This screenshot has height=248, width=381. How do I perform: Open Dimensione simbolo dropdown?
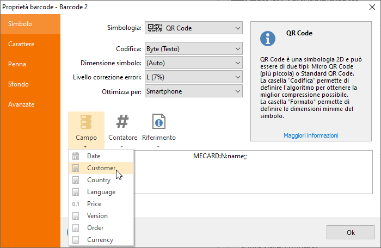click(x=193, y=63)
